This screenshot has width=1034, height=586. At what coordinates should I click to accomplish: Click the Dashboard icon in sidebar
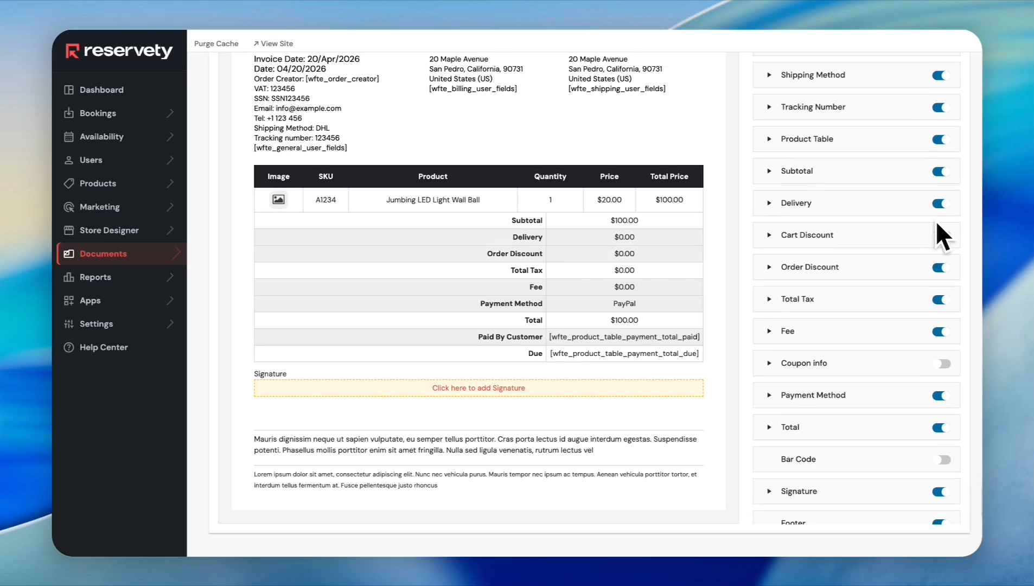(69, 90)
